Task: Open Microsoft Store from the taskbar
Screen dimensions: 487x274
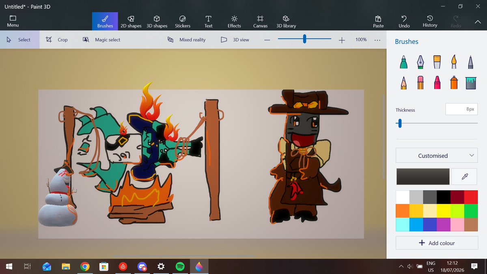Action: 104,266
